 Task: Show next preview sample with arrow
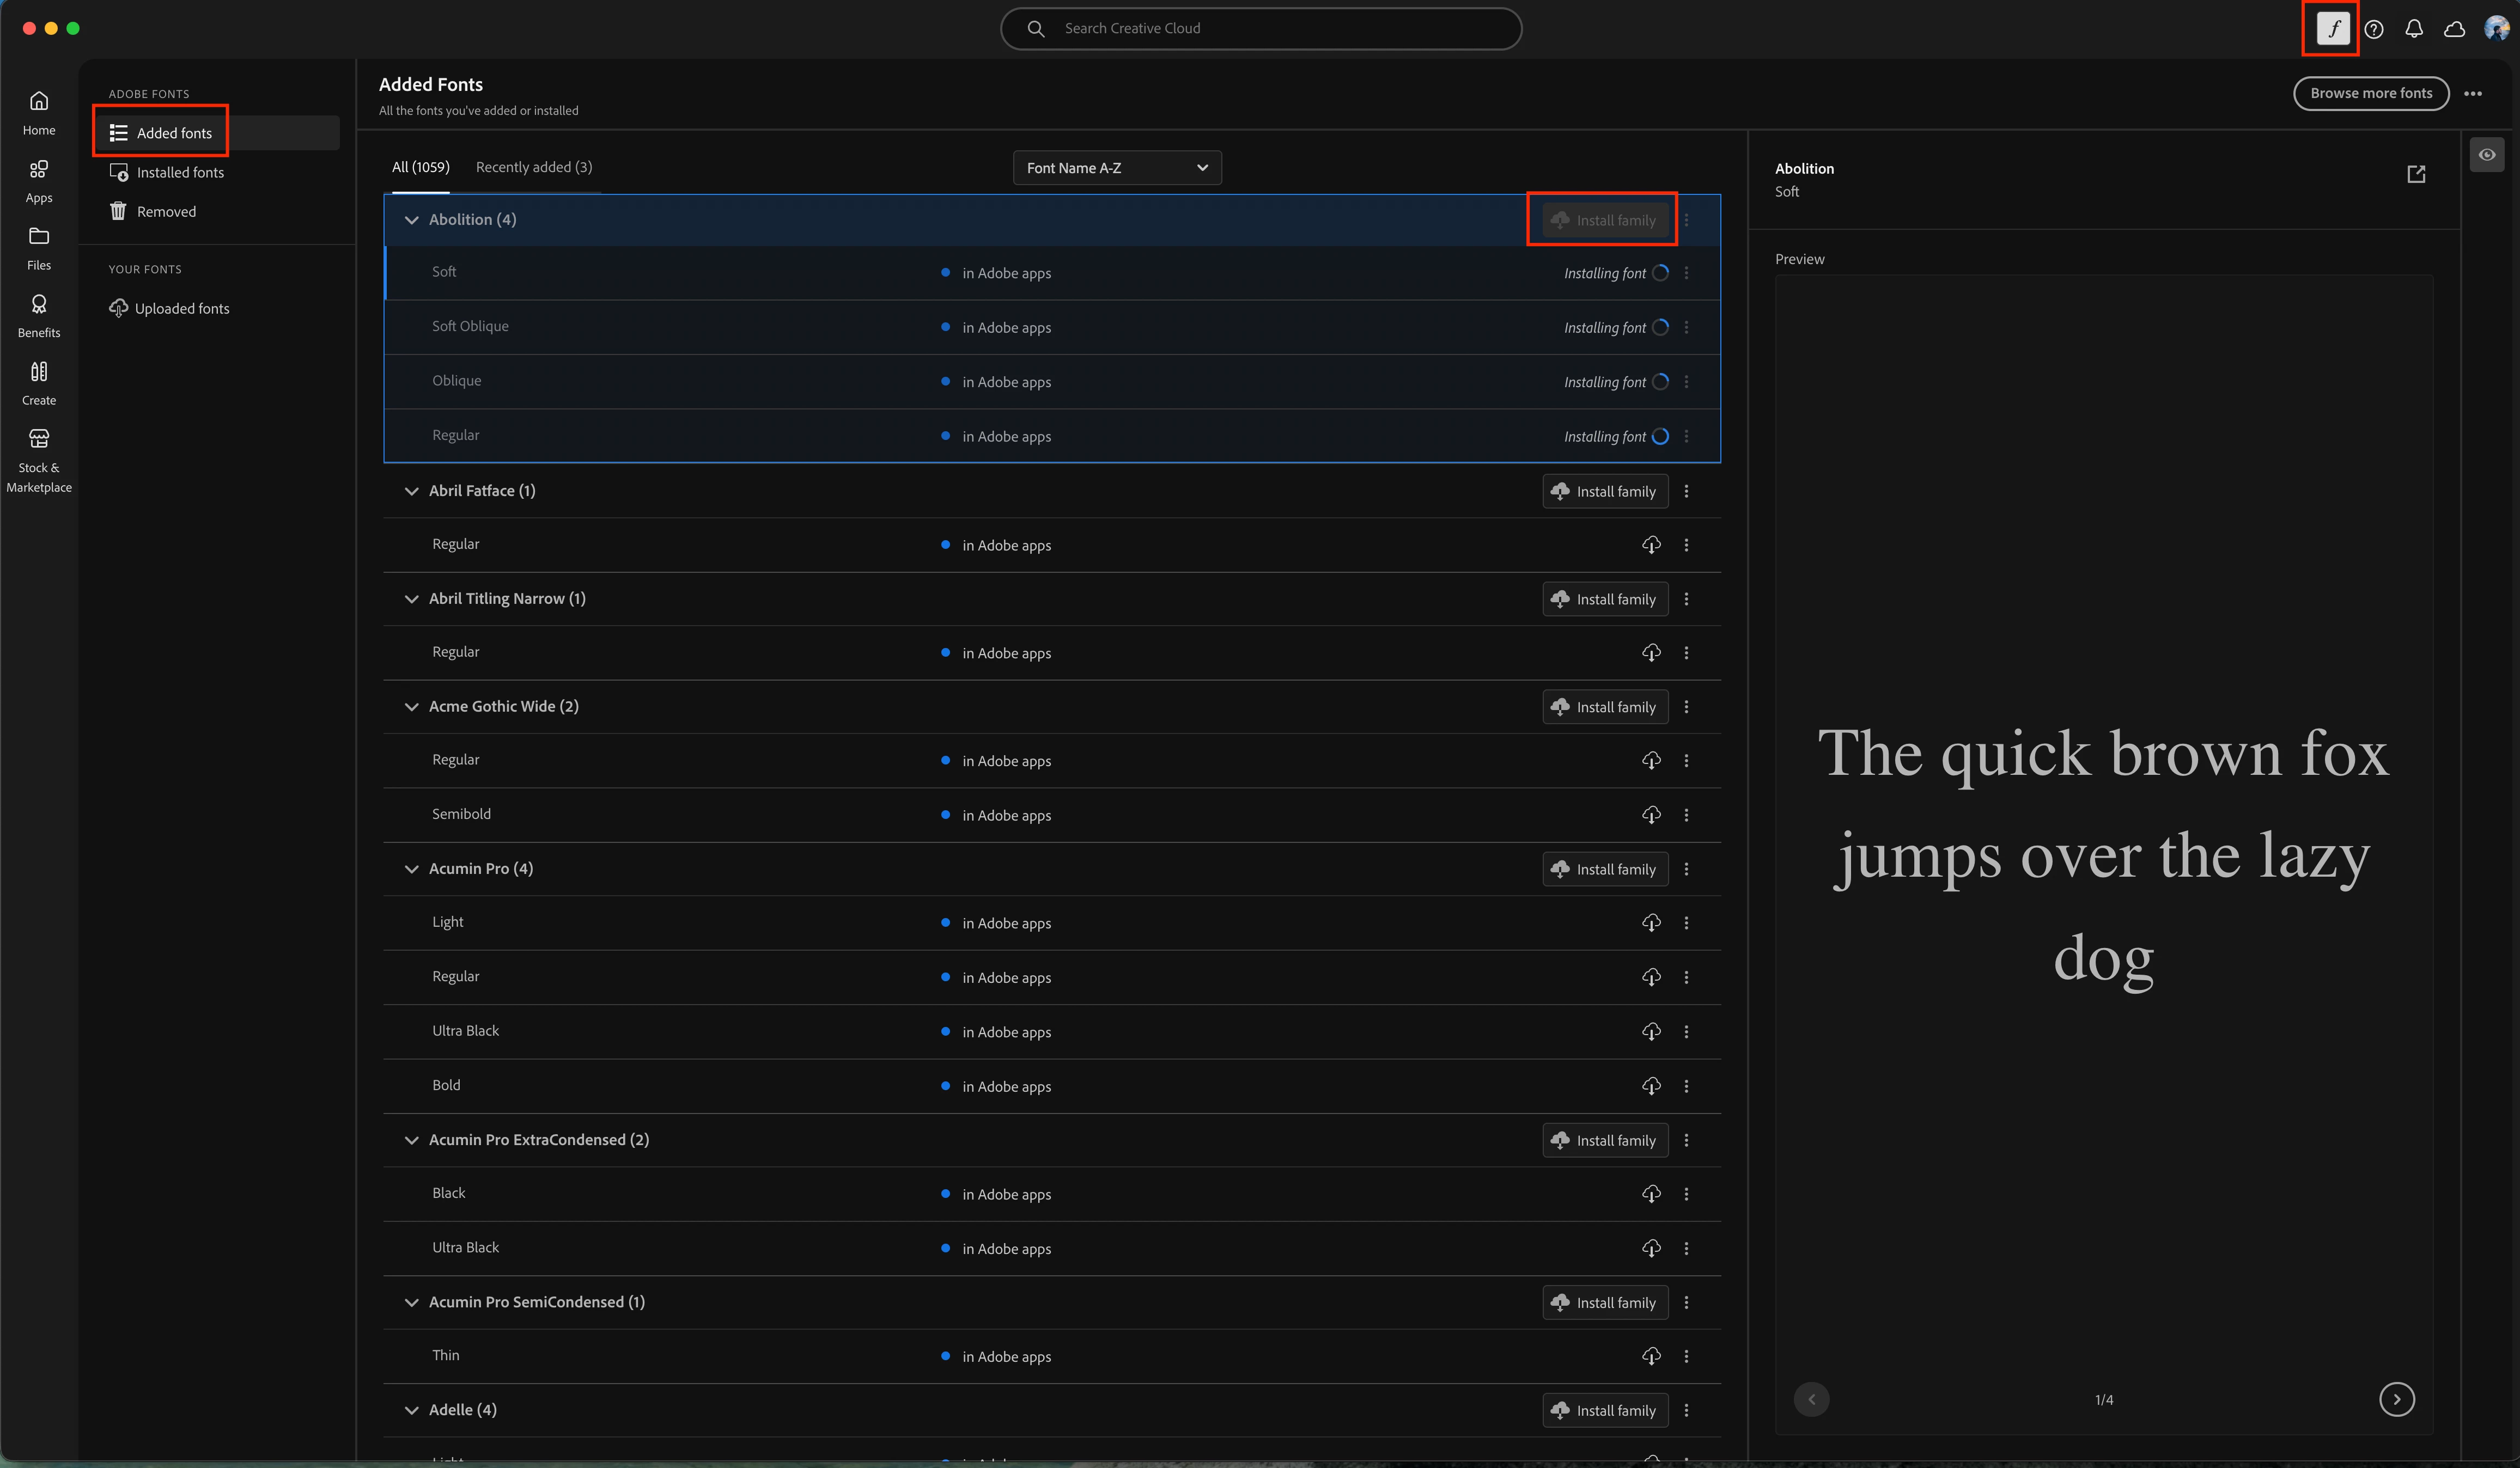[x=2396, y=1399]
